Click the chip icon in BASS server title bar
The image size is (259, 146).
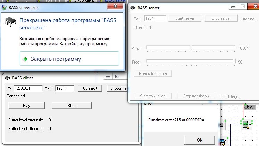point(133,7)
